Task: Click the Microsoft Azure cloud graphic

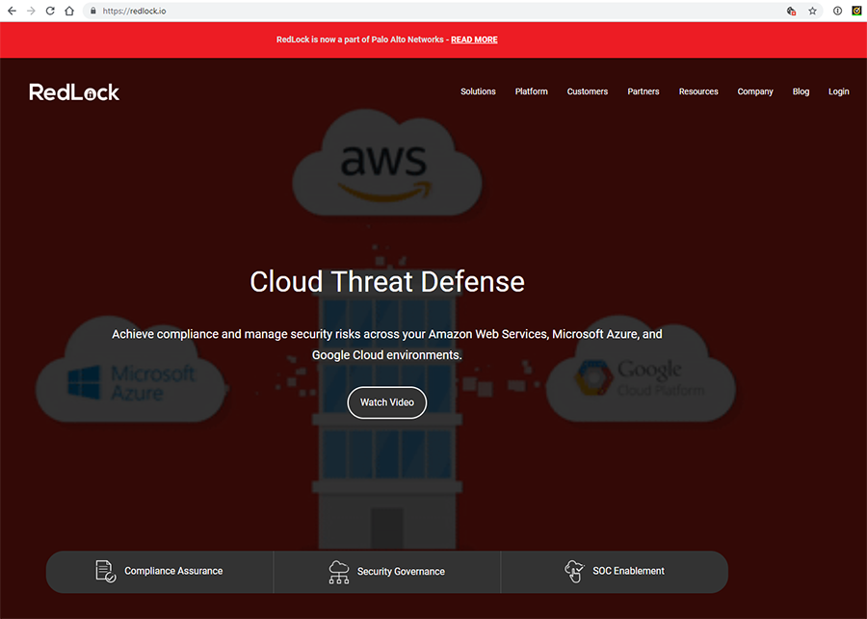Action: click(132, 371)
